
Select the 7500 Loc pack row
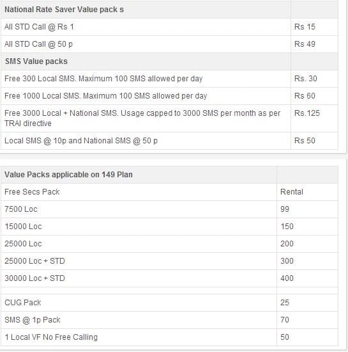(x=169, y=209)
